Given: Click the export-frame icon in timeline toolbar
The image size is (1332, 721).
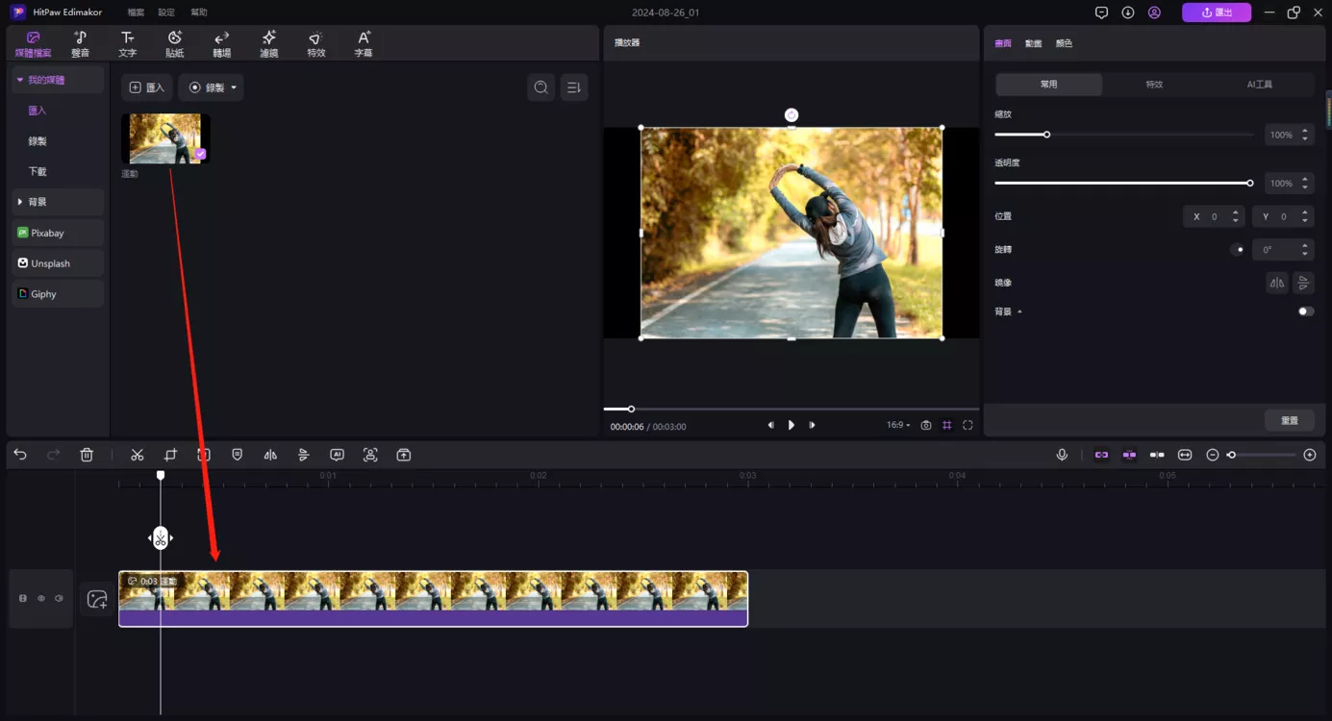Looking at the screenshot, I should 404,455.
